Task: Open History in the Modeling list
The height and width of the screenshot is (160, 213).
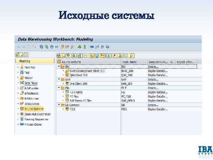Action: [x=28, y=78]
